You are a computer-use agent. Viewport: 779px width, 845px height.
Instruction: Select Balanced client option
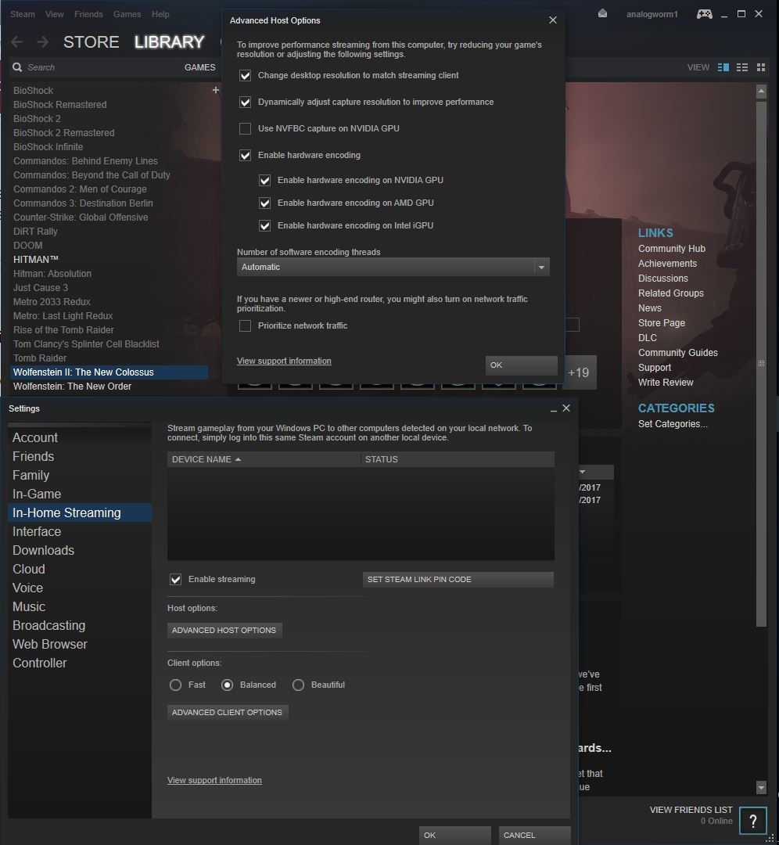tap(228, 685)
